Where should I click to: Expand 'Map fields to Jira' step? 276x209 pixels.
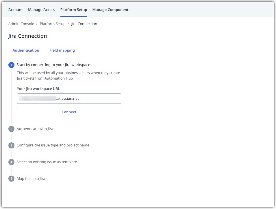[31, 179]
